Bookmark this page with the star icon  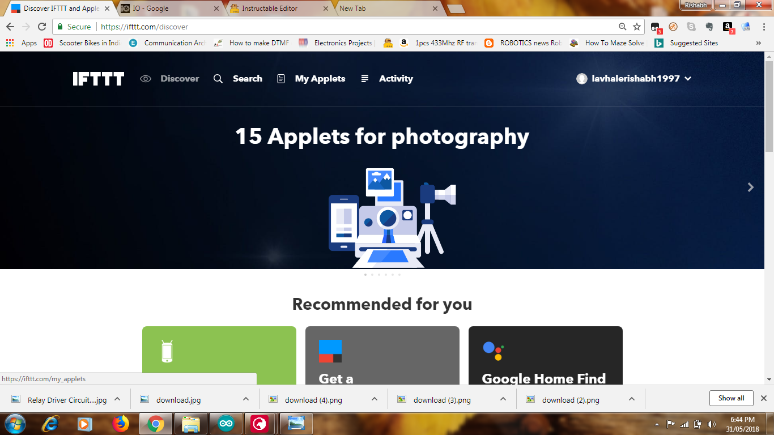tap(637, 27)
